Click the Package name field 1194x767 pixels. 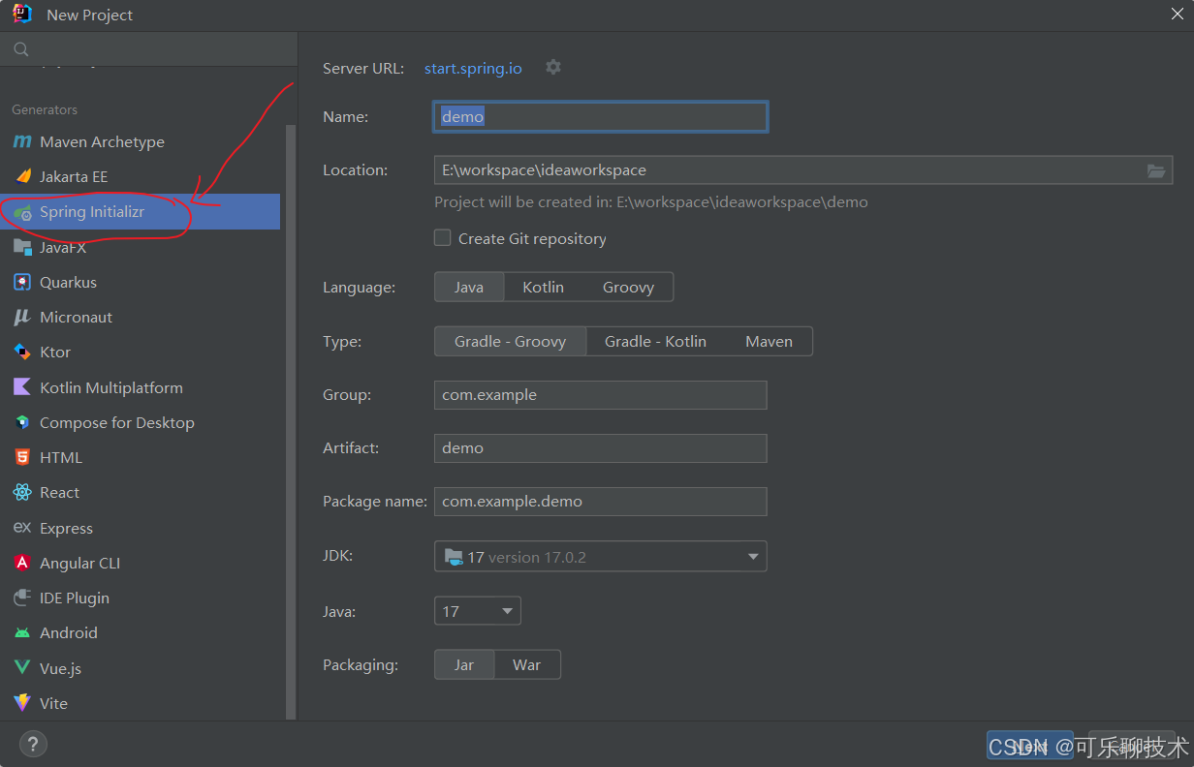pos(601,502)
